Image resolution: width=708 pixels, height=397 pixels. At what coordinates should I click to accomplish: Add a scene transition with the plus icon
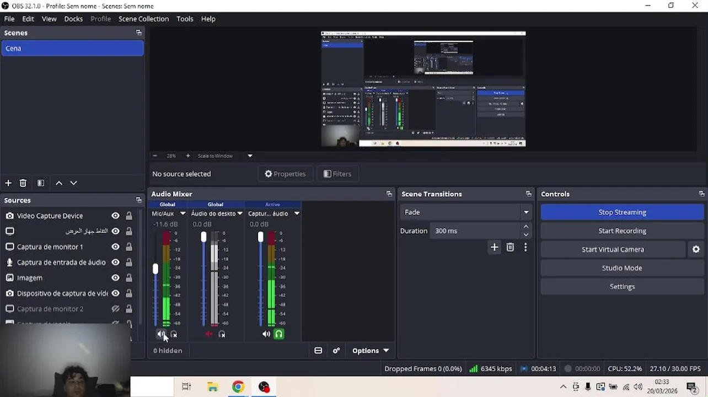494,248
